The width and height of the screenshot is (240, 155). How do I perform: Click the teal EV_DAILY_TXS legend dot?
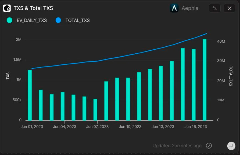click(9, 20)
